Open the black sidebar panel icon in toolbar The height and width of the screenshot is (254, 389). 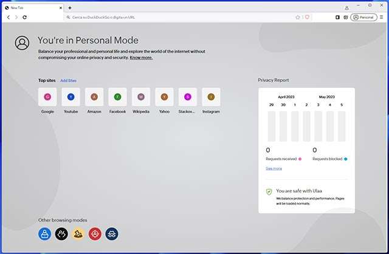[337, 17]
